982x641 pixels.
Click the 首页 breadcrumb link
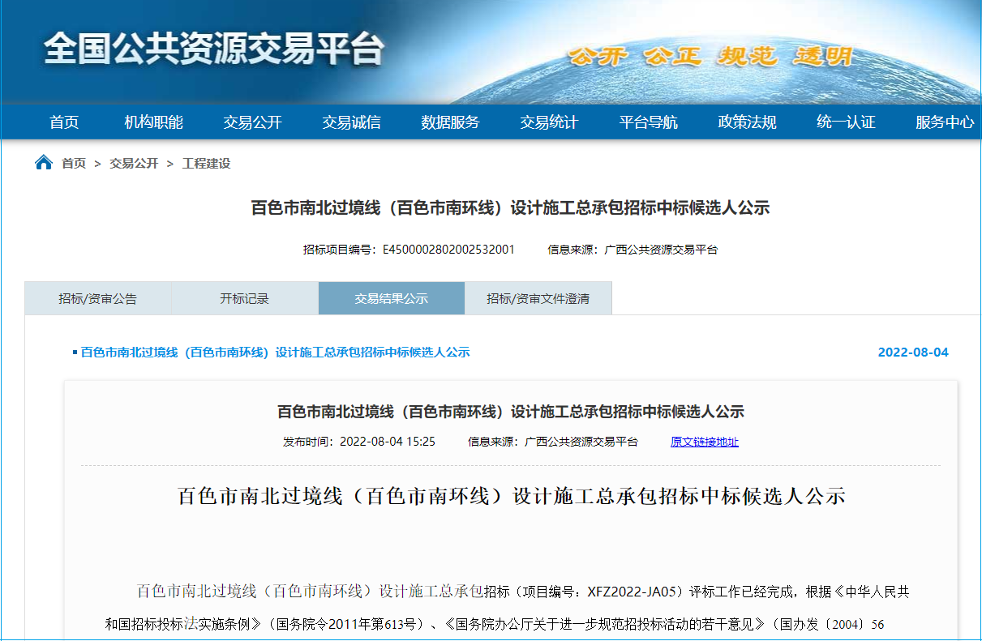pos(74,164)
